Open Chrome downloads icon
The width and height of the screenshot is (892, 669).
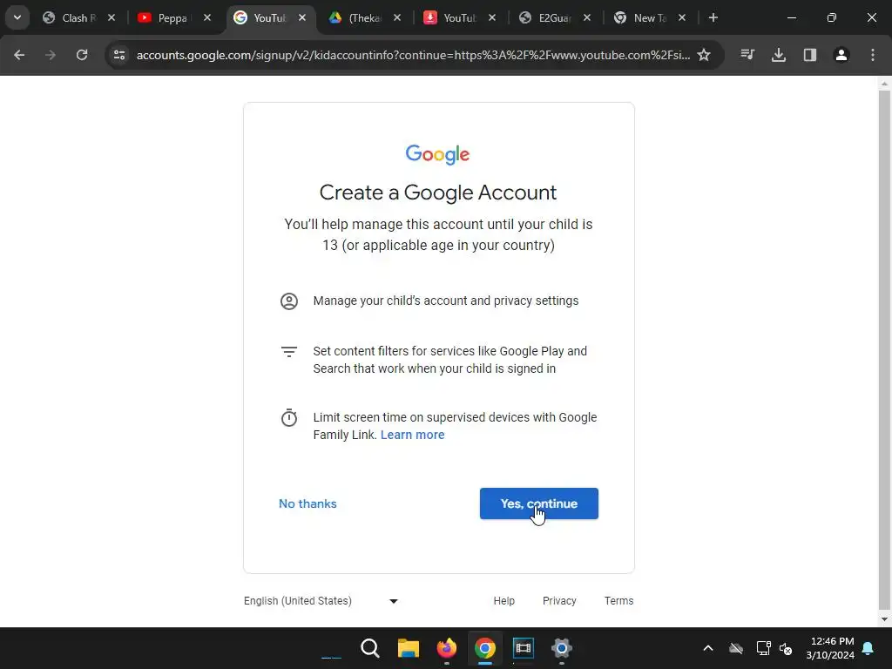tap(779, 55)
